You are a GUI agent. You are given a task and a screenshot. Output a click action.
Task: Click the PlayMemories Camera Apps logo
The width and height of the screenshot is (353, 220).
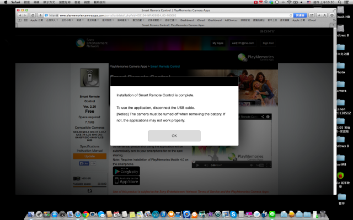click(256, 57)
